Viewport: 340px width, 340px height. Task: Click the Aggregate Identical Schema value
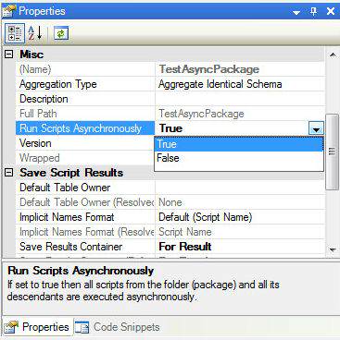click(220, 84)
